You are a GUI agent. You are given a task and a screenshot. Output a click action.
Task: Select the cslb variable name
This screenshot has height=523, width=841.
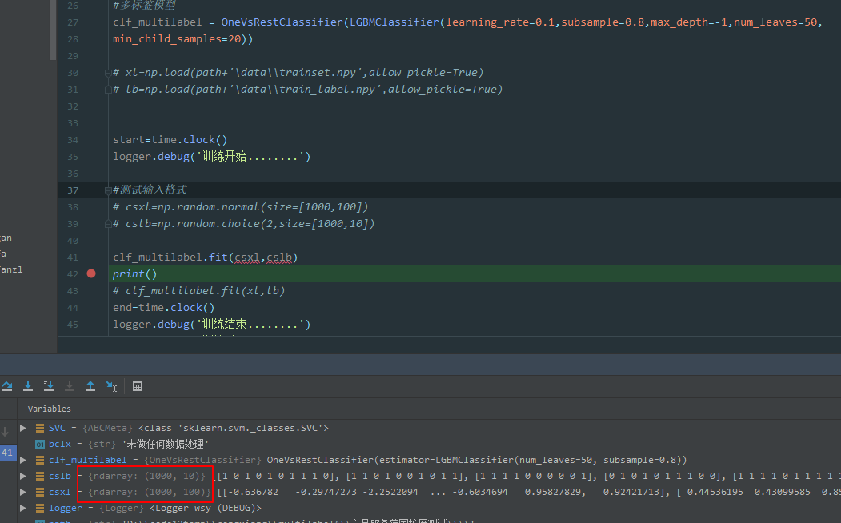59,476
